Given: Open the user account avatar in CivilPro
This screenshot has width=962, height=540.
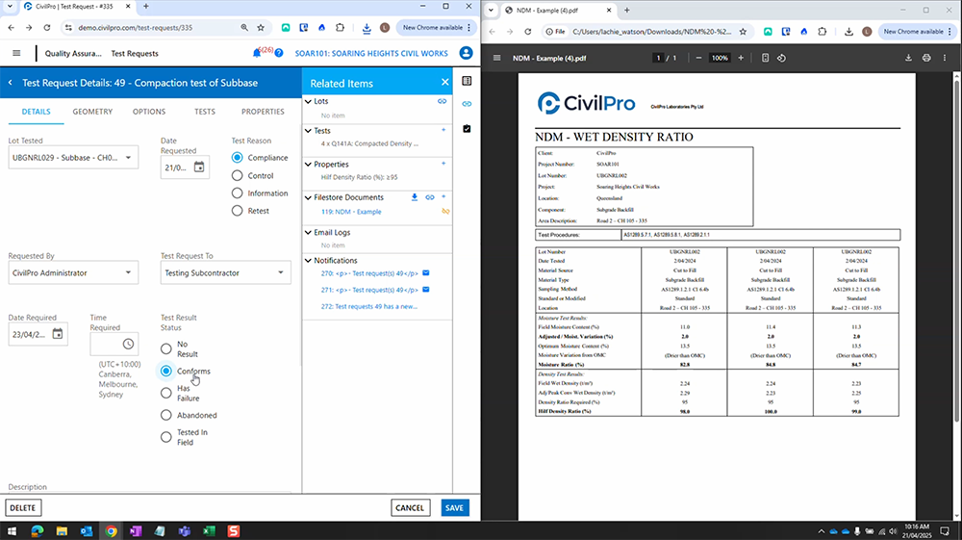Looking at the screenshot, I should 466,53.
